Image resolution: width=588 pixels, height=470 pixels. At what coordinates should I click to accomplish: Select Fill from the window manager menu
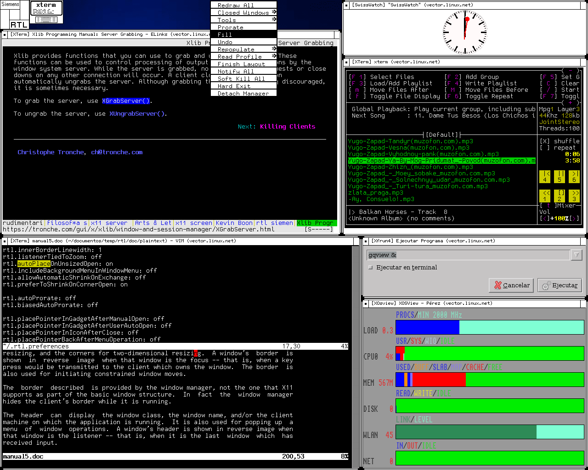[x=243, y=34]
